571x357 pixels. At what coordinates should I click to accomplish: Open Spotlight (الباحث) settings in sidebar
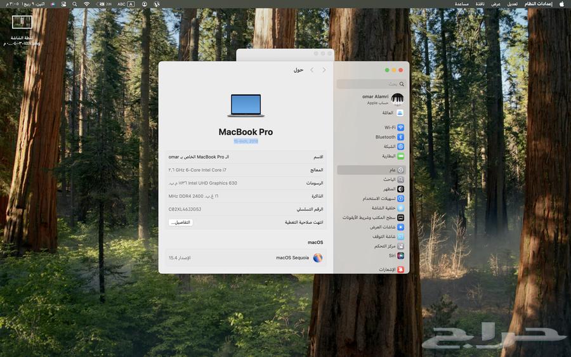393,179
